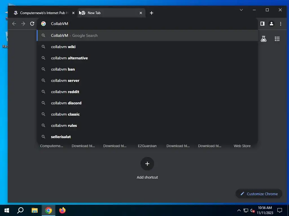
Task: Open Windows taskbar search
Action: tap(20, 210)
